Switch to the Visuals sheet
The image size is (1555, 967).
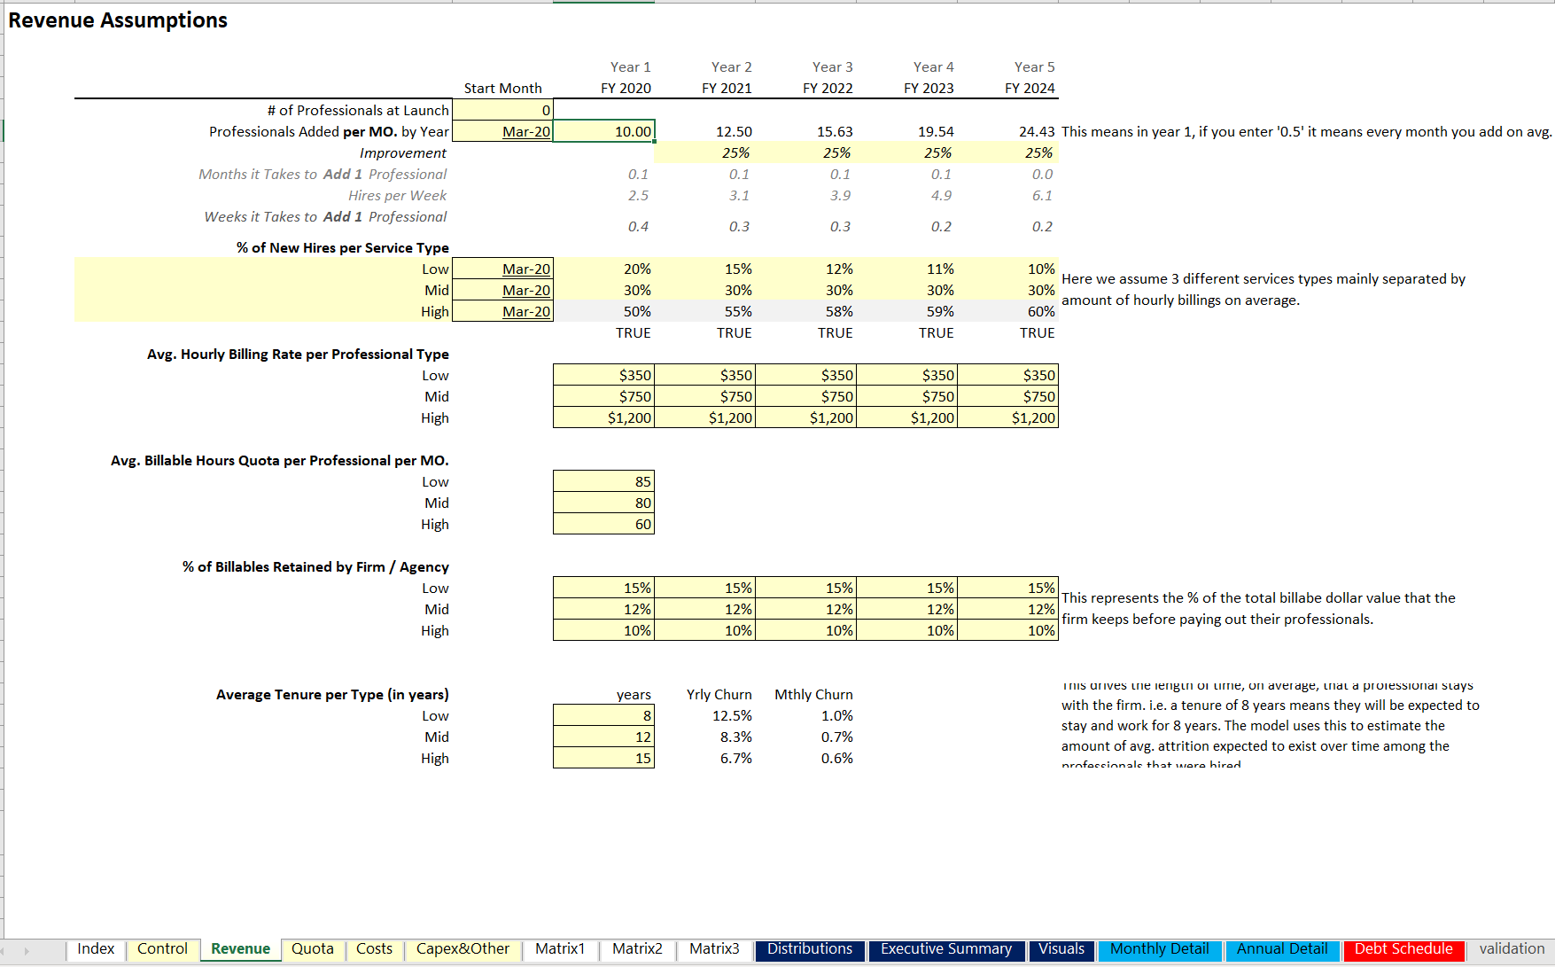(1061, 949)
